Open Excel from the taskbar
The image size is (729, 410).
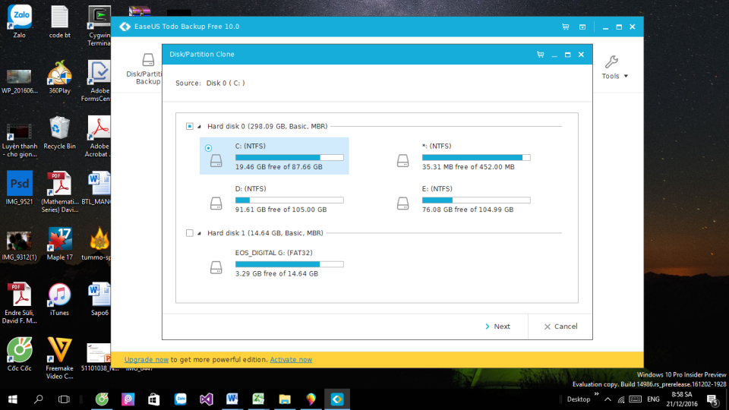click(258, 399)
